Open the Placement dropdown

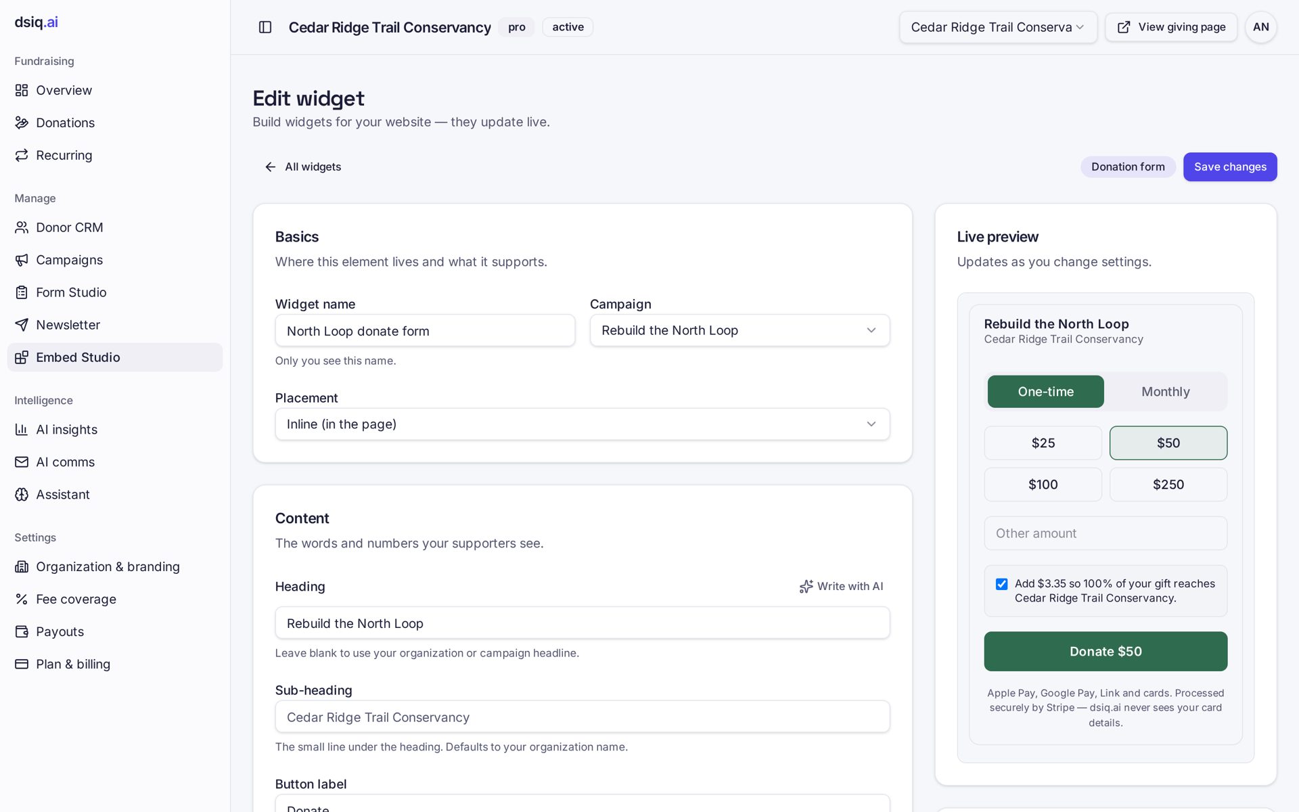click(x=582, y=424)
